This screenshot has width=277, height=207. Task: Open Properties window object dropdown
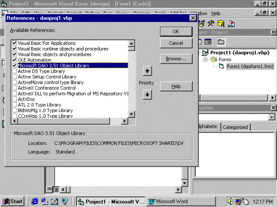272,117
